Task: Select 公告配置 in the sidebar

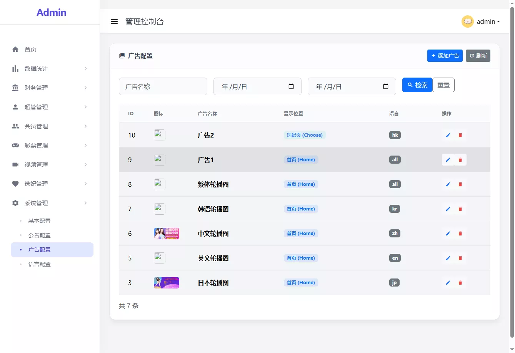Action: (x=39, y=235)
